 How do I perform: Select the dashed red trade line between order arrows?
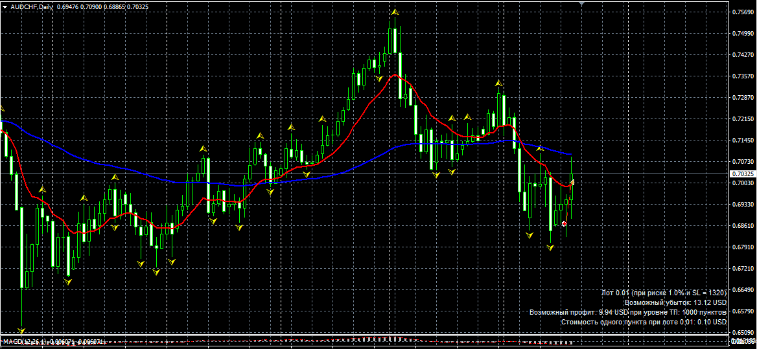click(568, 203)
